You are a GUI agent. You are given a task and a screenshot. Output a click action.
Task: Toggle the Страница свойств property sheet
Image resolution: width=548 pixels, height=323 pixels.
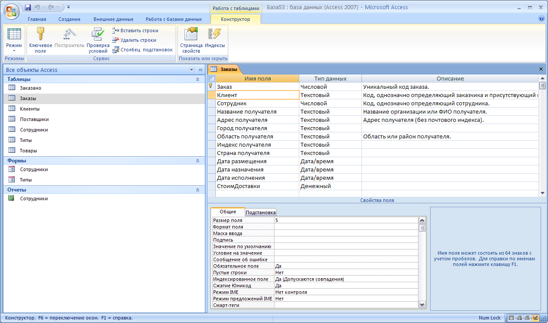(x=191, y=40)
